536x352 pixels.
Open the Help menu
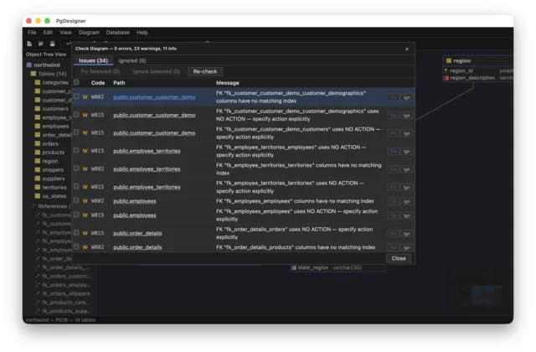click(142, 33)
